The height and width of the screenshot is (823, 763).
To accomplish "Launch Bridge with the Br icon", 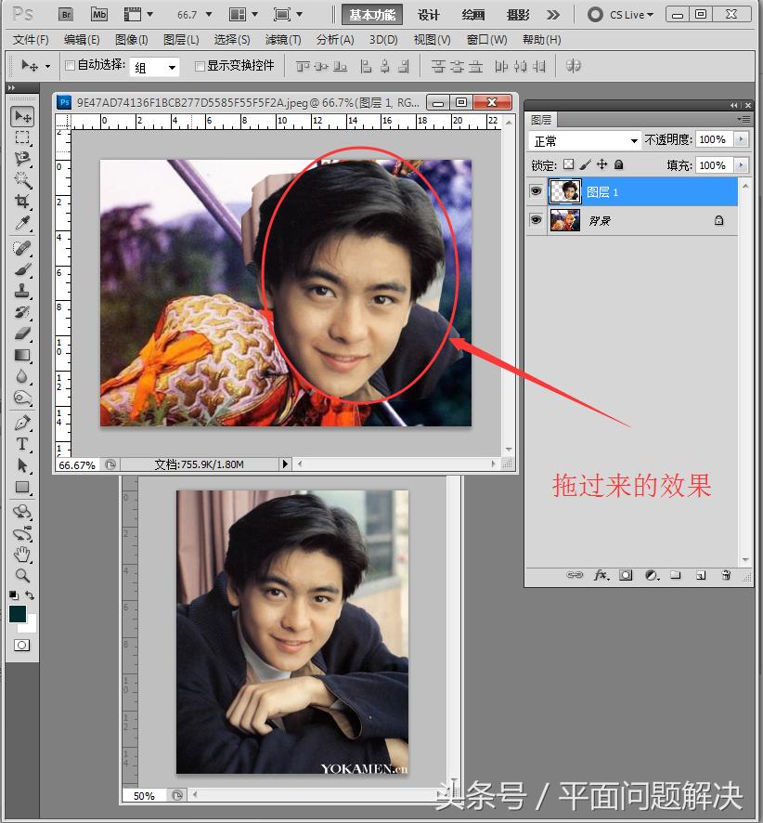I will click(65, 15).
